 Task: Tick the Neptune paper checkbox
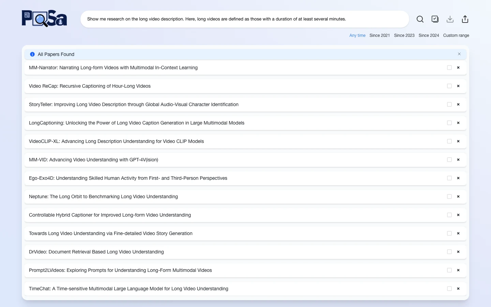click(449, 196)
